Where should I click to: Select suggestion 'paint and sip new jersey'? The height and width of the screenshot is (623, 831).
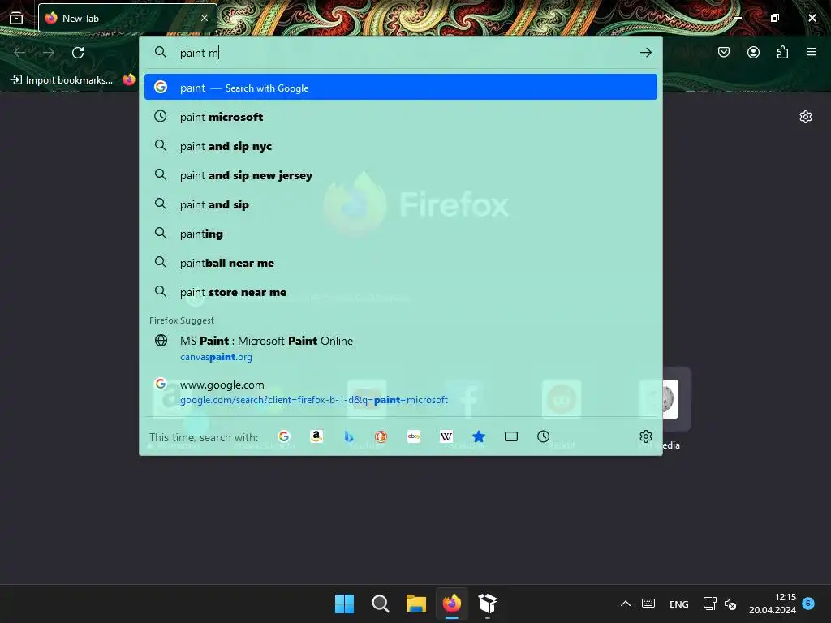[x=401, y=175]
